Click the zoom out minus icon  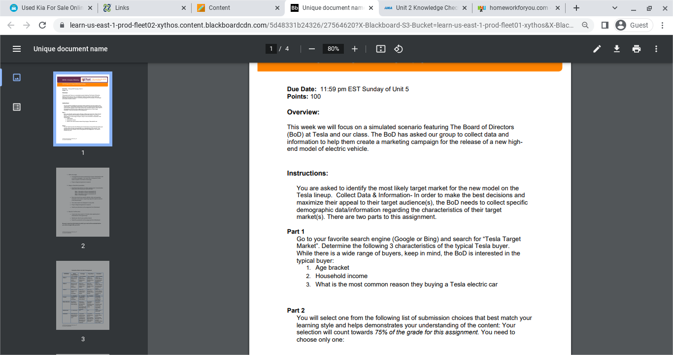point(311,49)
